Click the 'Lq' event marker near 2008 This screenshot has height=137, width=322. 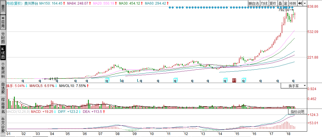point(122,81)
